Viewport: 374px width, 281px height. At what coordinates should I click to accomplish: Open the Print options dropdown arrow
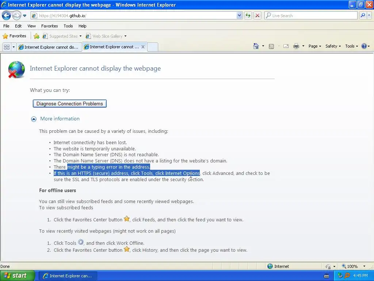pyautogui.click(x=303, y=46)
